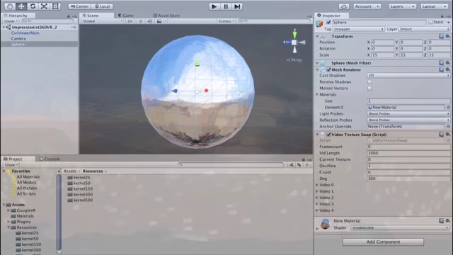Click the blue Z move handle on sphere
453x255 pixels.
coord(174,91)
